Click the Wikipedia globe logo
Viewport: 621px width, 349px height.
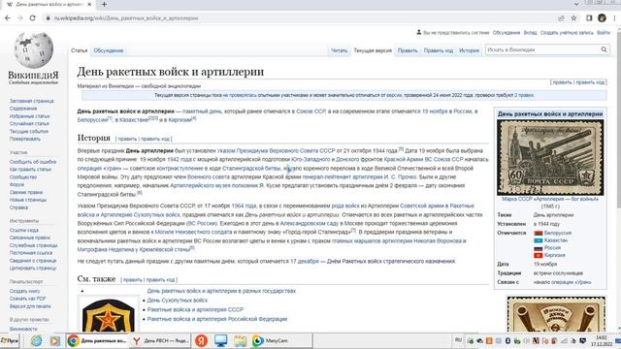coord(34,50)
